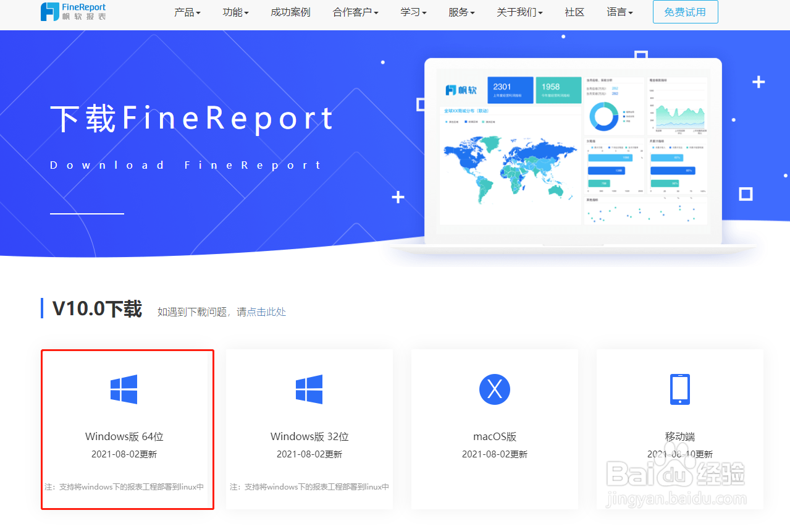Click the Windows 64位 logo icon
The width and height of the screenshot is (790, 526).
click(124, 389)
